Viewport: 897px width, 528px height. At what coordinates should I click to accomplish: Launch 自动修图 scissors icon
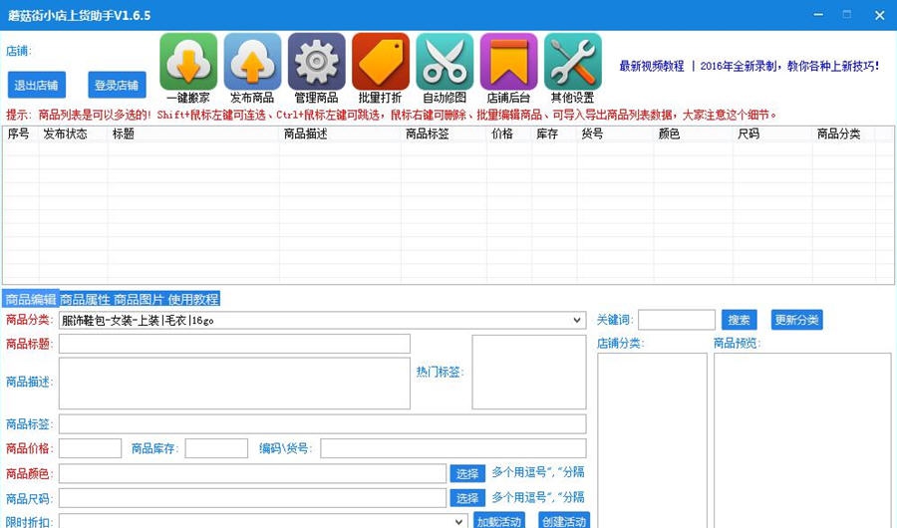pyautogui.click(x=445, y=62)
